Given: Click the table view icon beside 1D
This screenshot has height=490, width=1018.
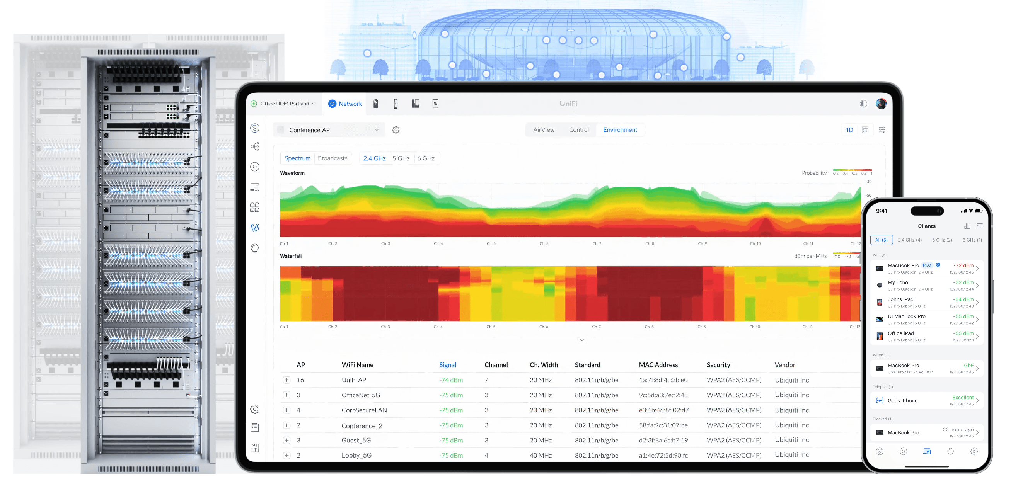Looking at the screenshot, I should click(x=865, y=130).
